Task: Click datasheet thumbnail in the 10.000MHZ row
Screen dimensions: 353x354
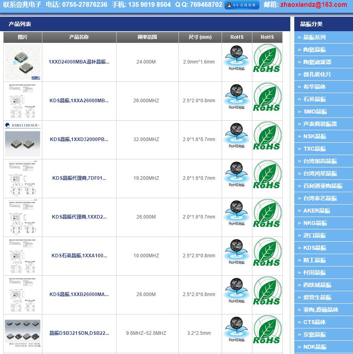Action: [x=23, y=256]
